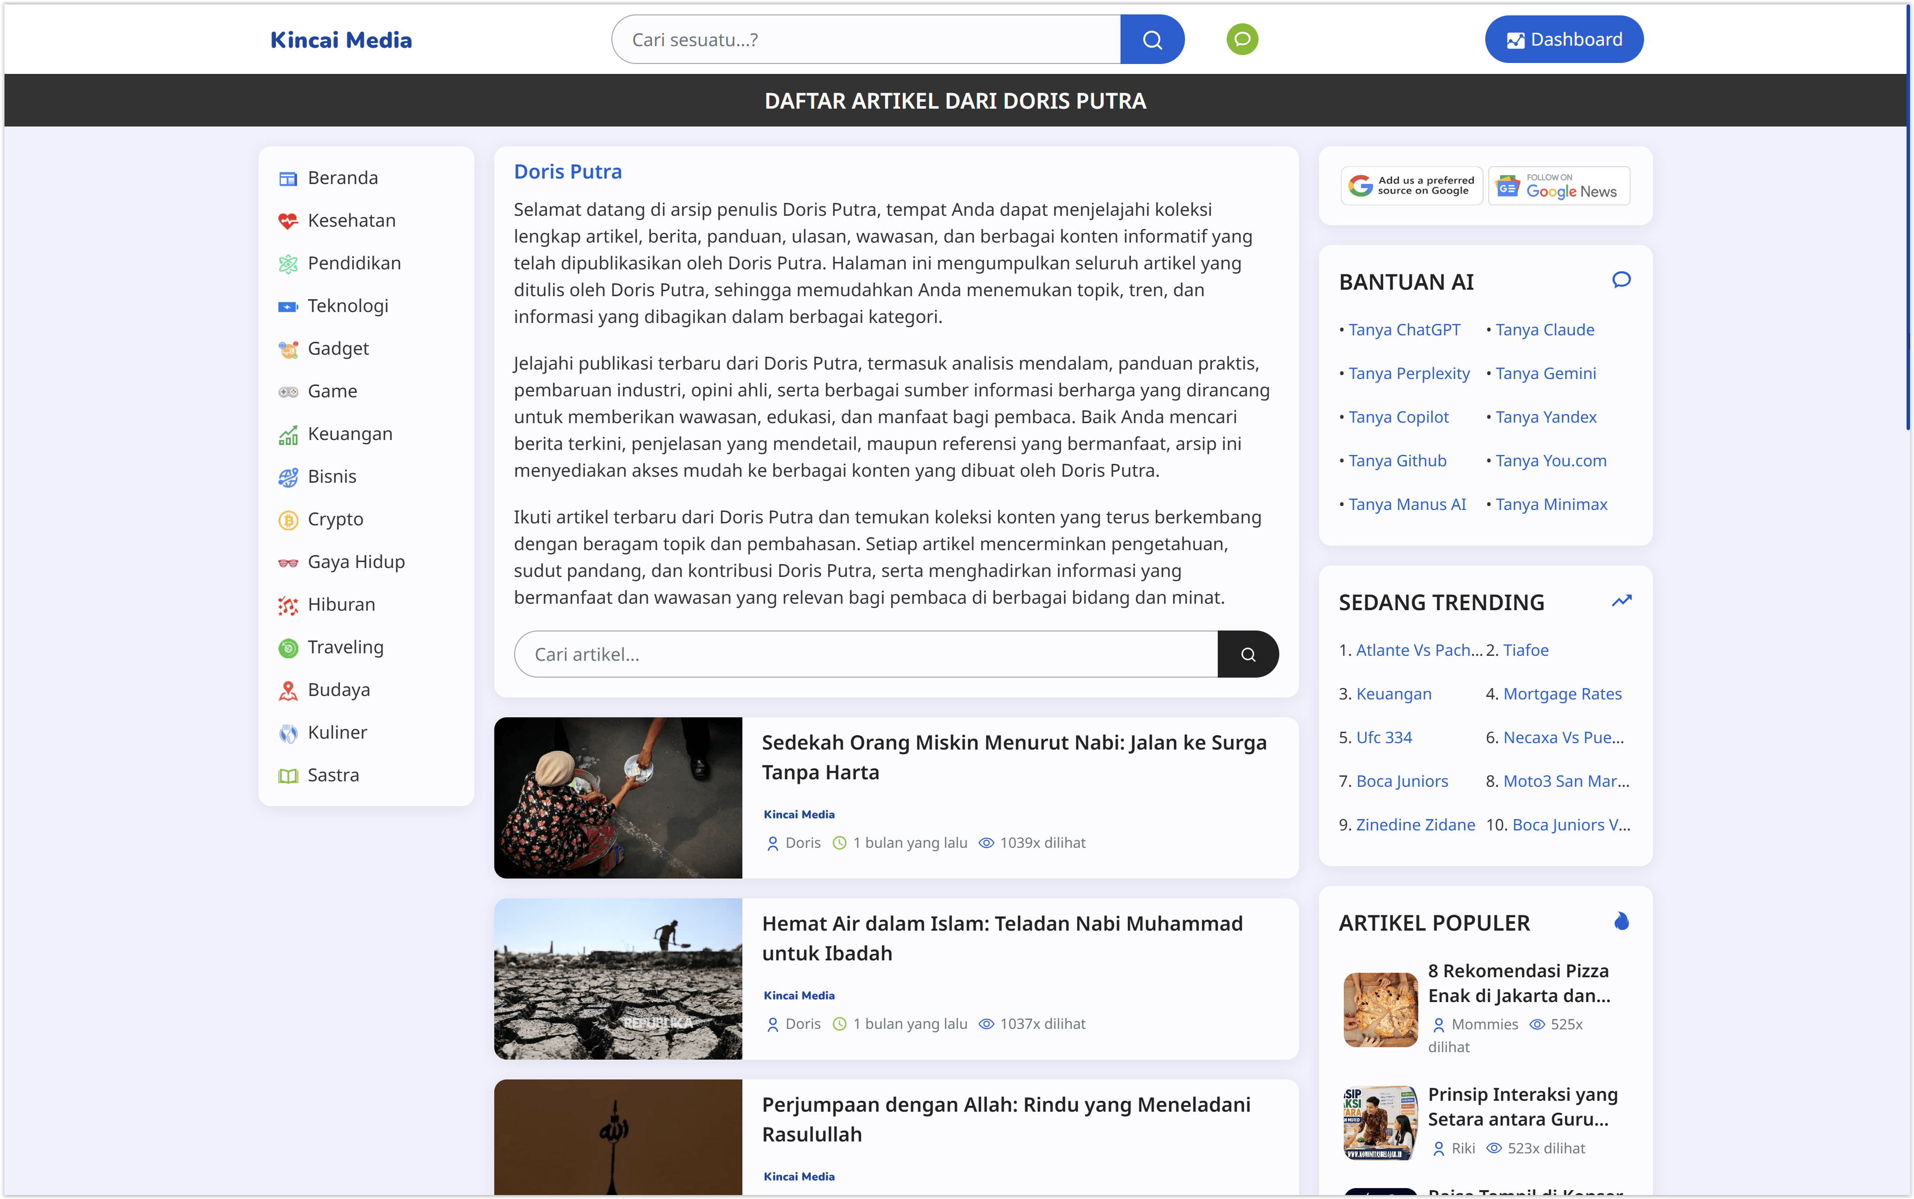Viewport: 1914px width, 1199px height.
Task: Open the Tanya Claude link
Action: coord(1544,330)
